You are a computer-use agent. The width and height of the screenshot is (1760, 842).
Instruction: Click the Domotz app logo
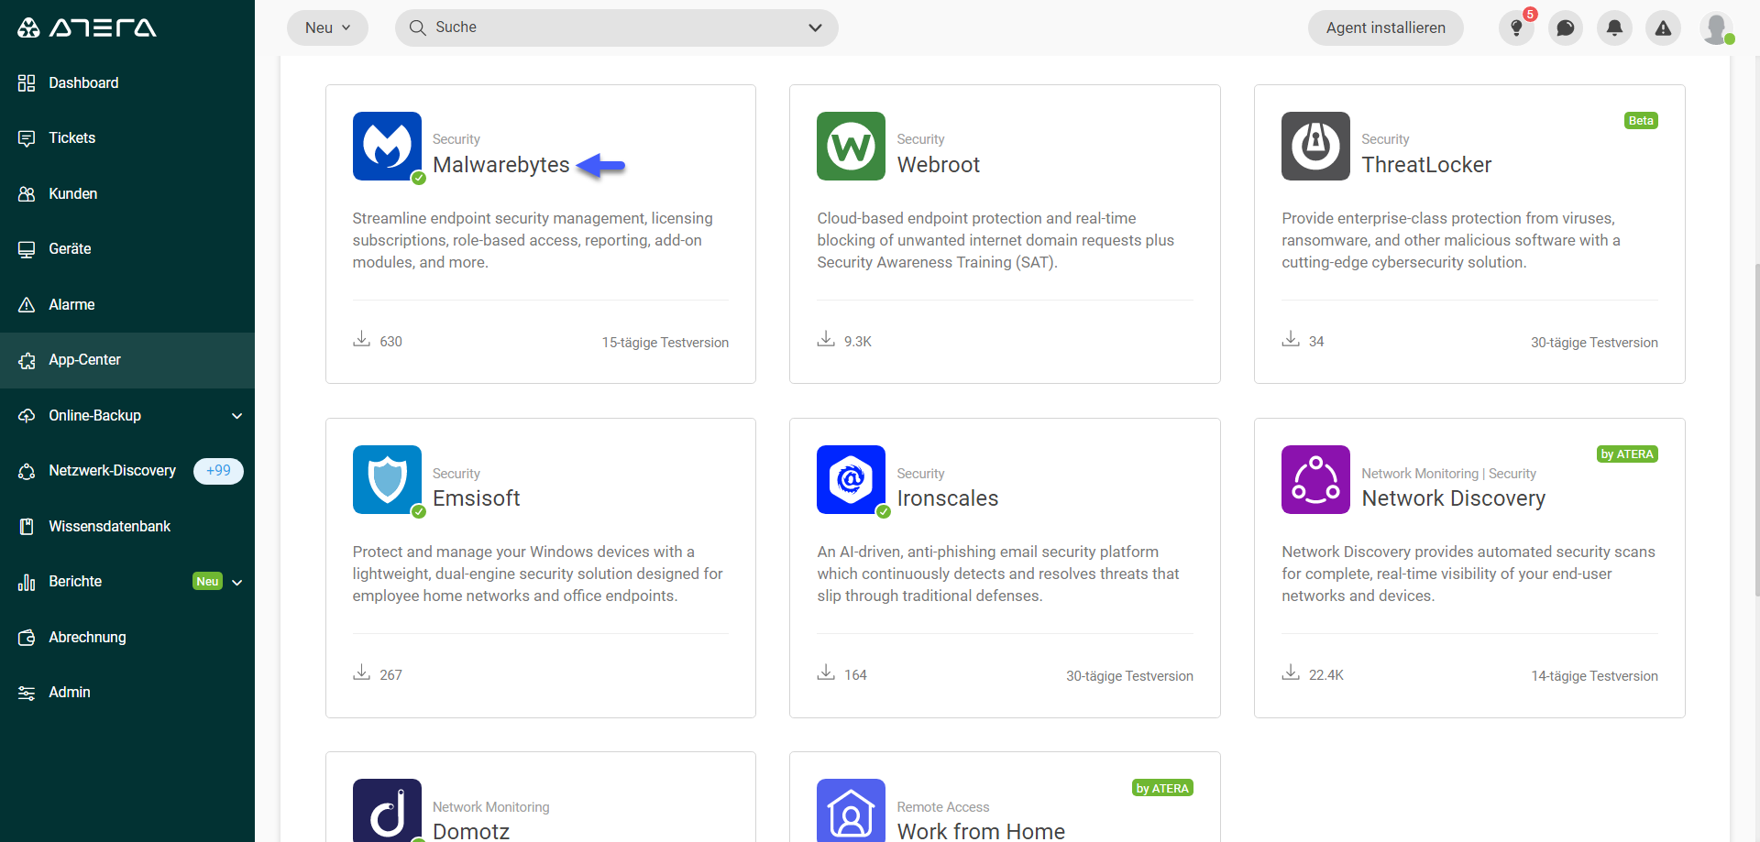coord(387,811)
